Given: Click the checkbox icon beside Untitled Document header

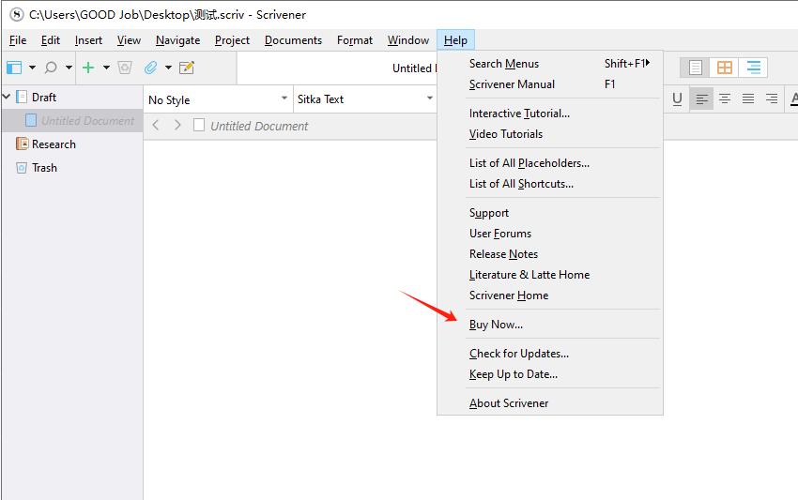Looking at the screenshot, I should (199, 125).
